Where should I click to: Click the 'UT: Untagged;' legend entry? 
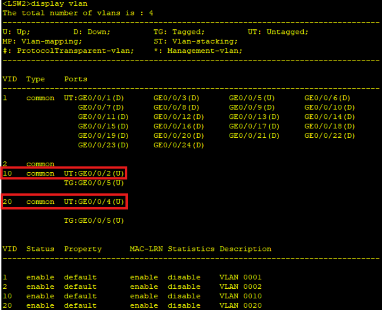278,32
